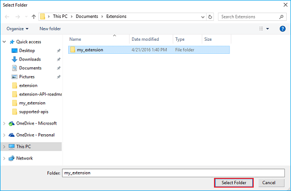This screenshot has width=291, height=191.
Task: Change the view layout icon
Action: click(261, 29)
